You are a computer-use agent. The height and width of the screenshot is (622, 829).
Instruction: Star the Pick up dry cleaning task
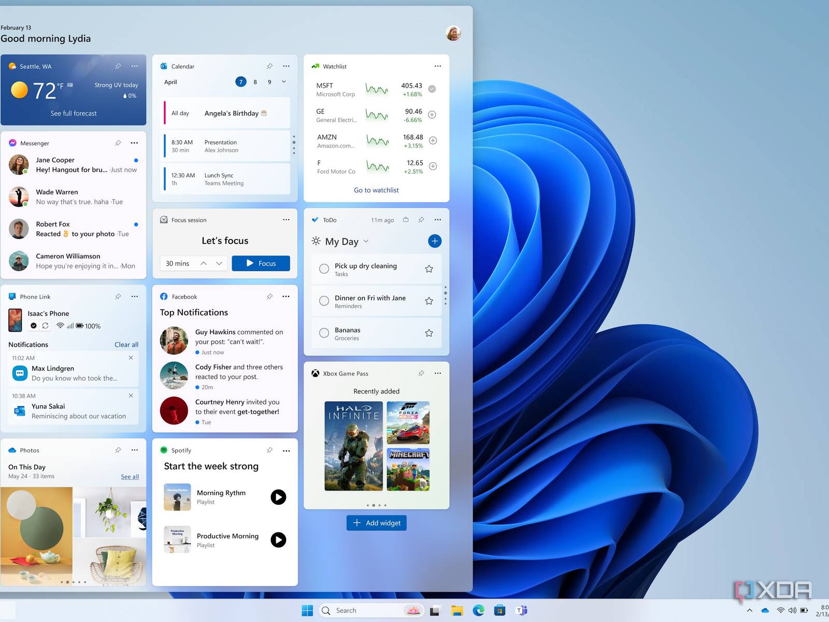pyautogui.click(x=429, y=269)
